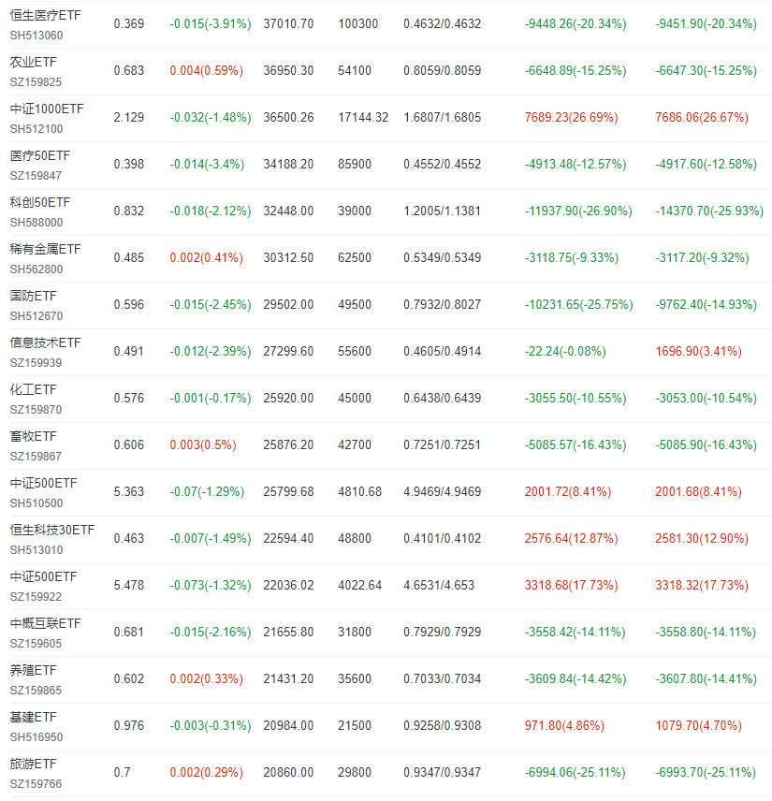Select change -0.003(-0.31%)

pos(211,725)
